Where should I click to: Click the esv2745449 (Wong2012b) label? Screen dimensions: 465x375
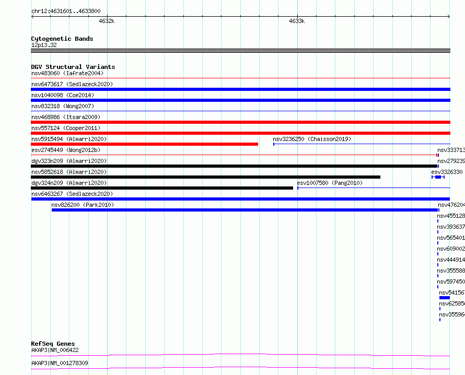click(66, 150)
